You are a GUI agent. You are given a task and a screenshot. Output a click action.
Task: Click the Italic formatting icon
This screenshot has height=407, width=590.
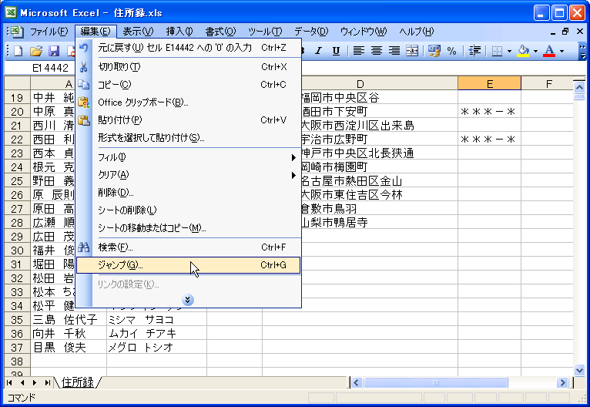(319, 51)
